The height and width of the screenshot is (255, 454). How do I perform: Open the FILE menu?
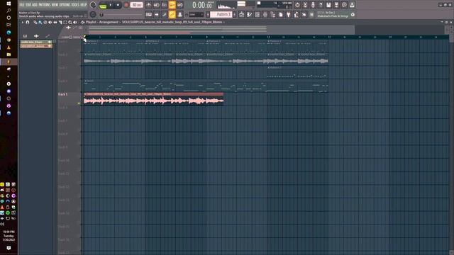click(22, 5)
